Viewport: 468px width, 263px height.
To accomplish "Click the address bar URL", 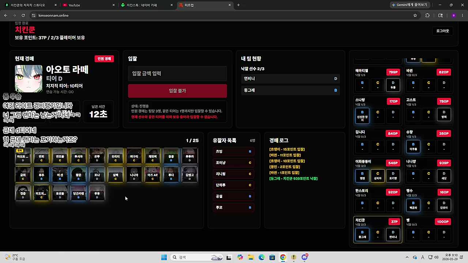I will click(x=53, y=15).
